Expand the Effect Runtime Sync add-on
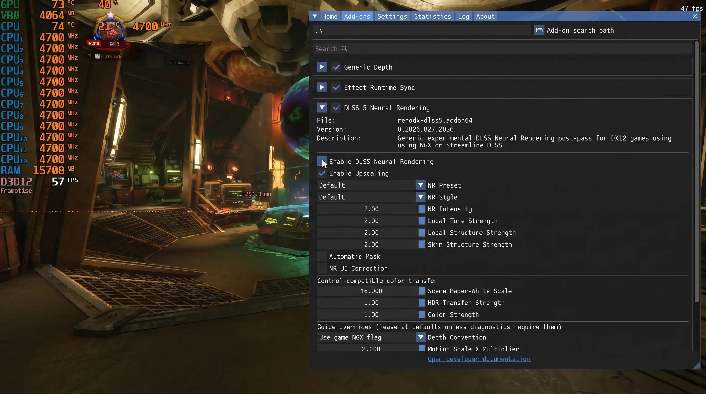This screenshot has width=706, height=394. (322, 87)
